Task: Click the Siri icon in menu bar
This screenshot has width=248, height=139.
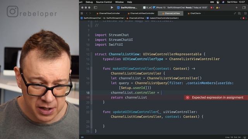Action: [x=223, y=2]
